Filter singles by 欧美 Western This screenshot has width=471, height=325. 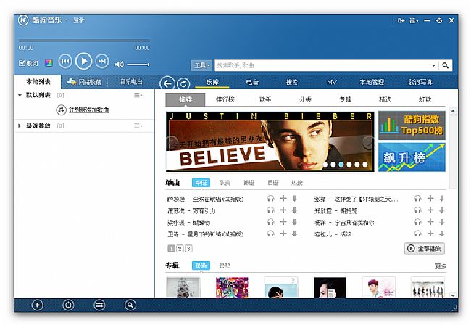pyautogui.click(x=225, y=183)
